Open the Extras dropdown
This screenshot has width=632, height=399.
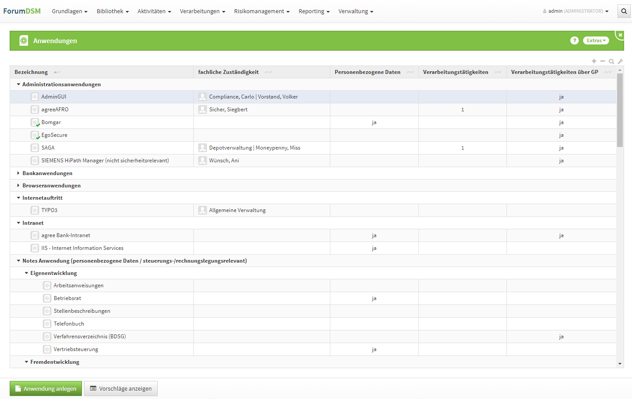pyautogui.click(x=596, y=40)
